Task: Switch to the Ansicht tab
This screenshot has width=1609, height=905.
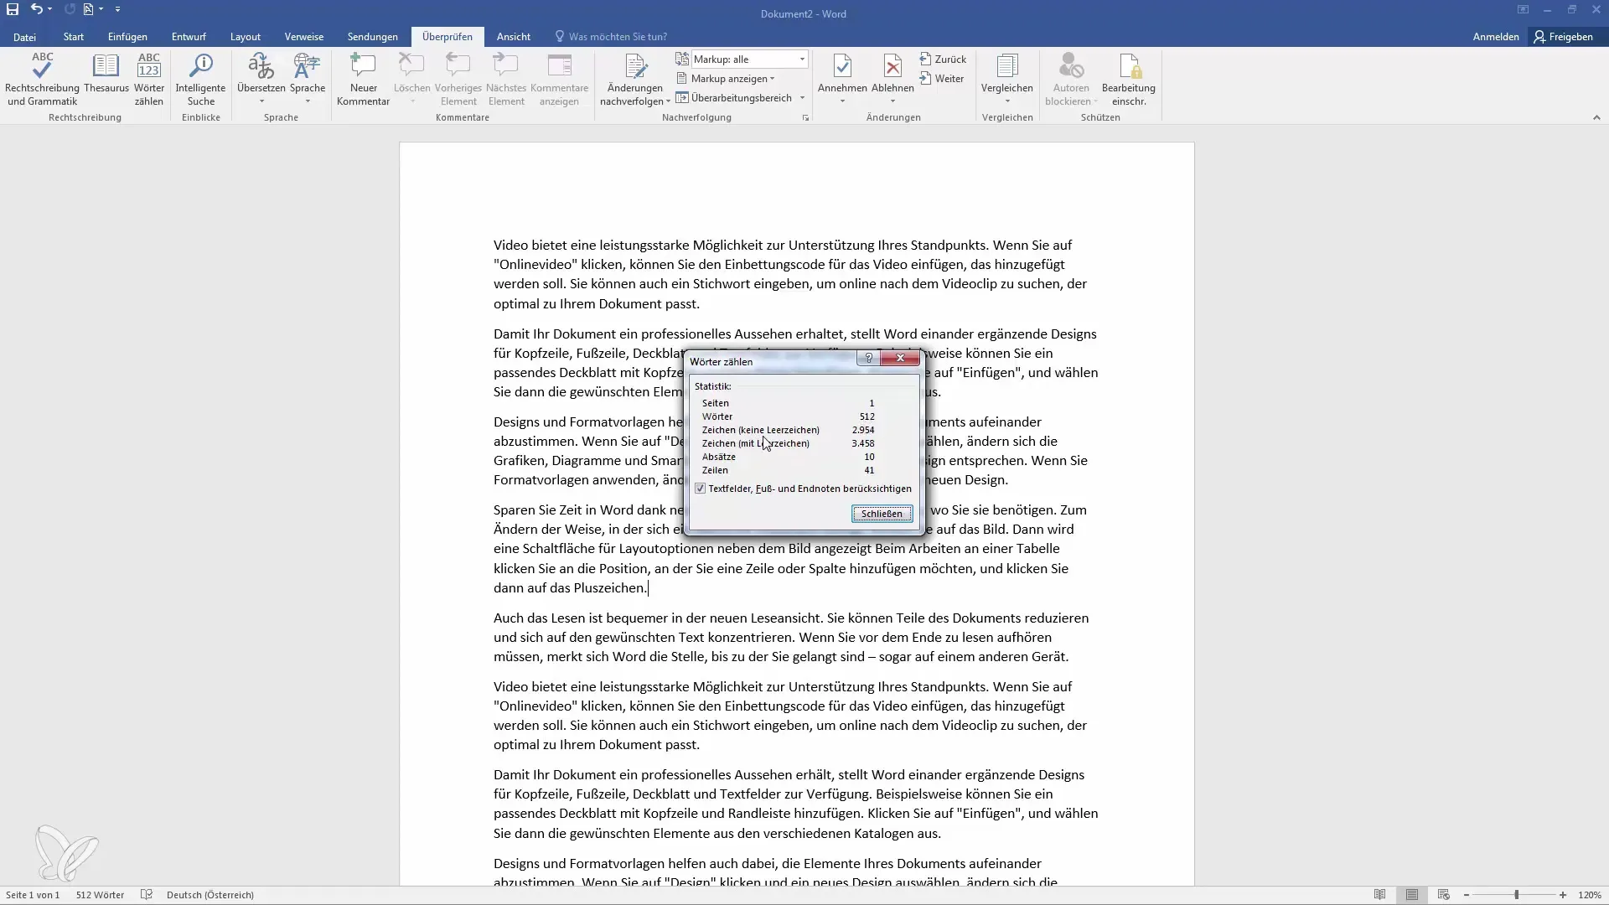Action: pyautogui.click(x=513, y=37)
